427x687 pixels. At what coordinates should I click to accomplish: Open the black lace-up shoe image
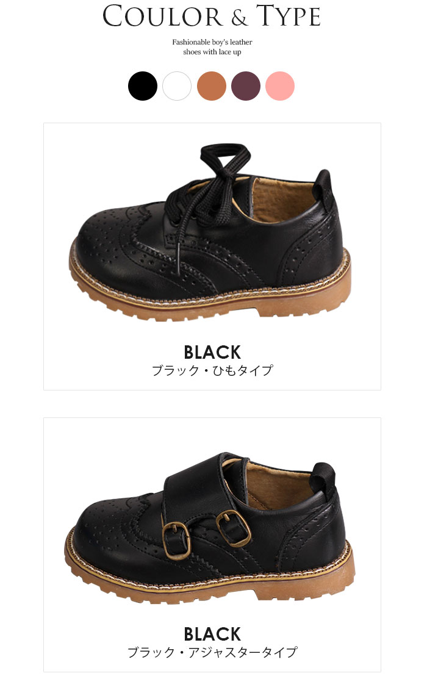(x=210, y=232)
